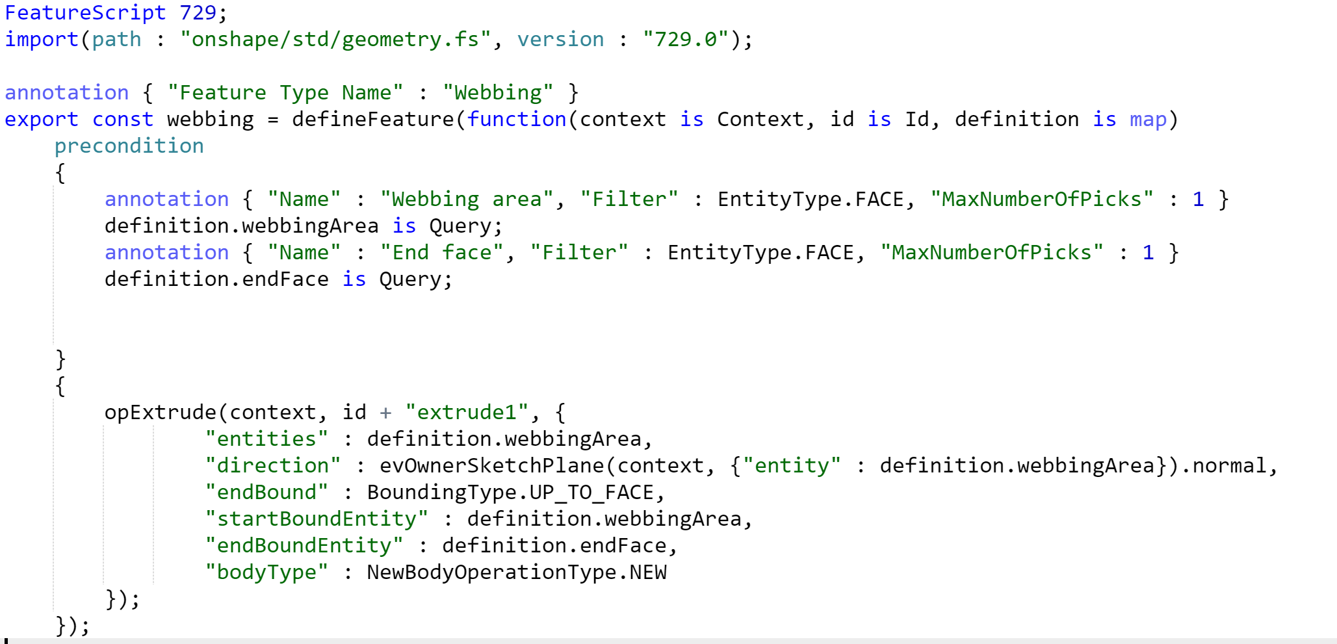The height and width of the screenshot is (644, 1337).
Task: Click the "Webbing" feature name string
Action: coord(498,92)
